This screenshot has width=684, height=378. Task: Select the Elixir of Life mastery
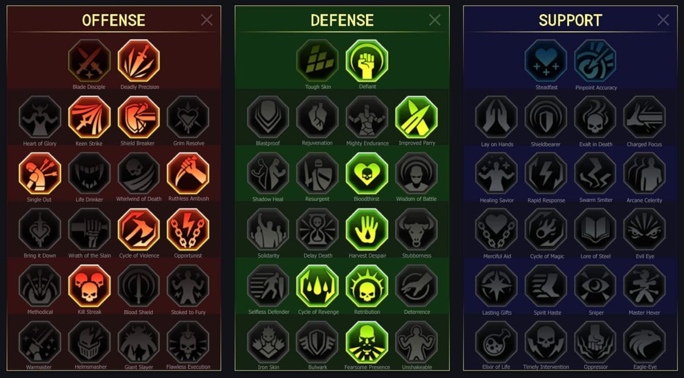point(496,342)
